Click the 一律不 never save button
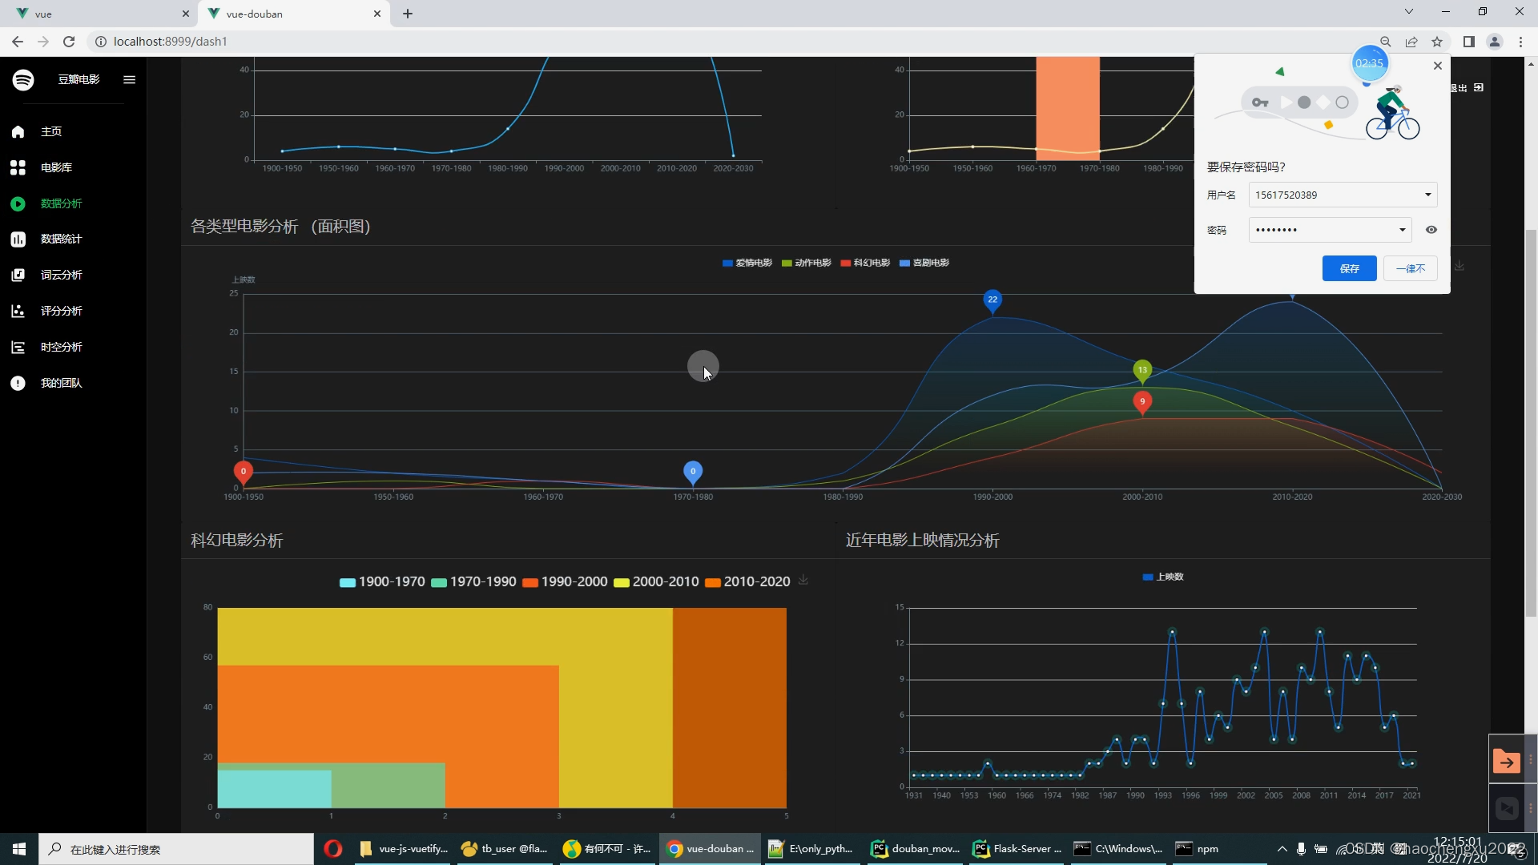Screen dimensions: 1538x865 1410,268
